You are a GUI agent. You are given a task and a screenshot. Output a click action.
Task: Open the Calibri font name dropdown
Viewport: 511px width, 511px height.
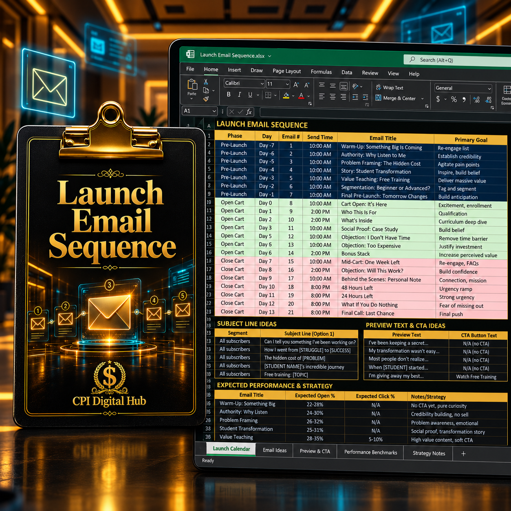(x=262, y=84)
